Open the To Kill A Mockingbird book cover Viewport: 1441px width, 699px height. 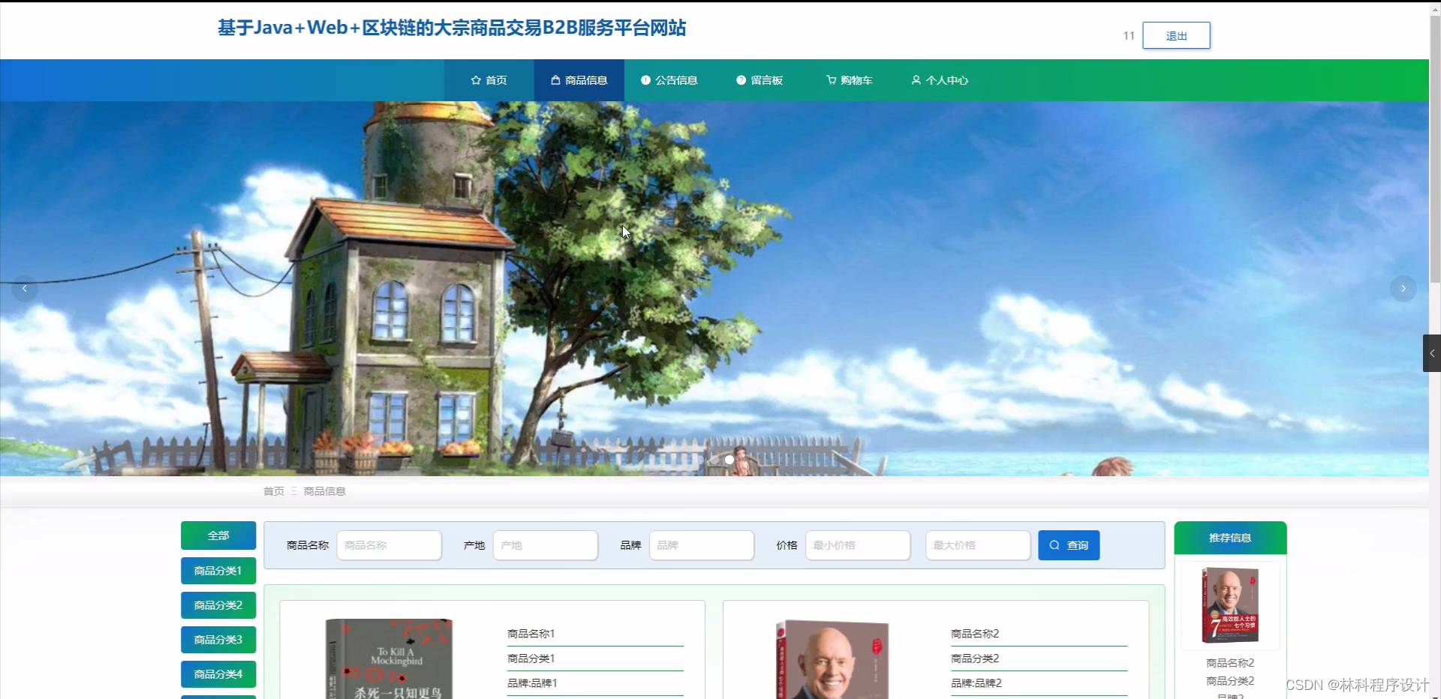click(389, 659)
